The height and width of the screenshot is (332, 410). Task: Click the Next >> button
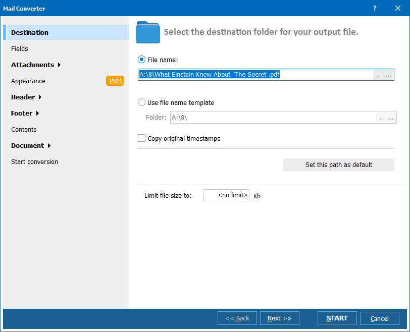click(x=279, y=318)
